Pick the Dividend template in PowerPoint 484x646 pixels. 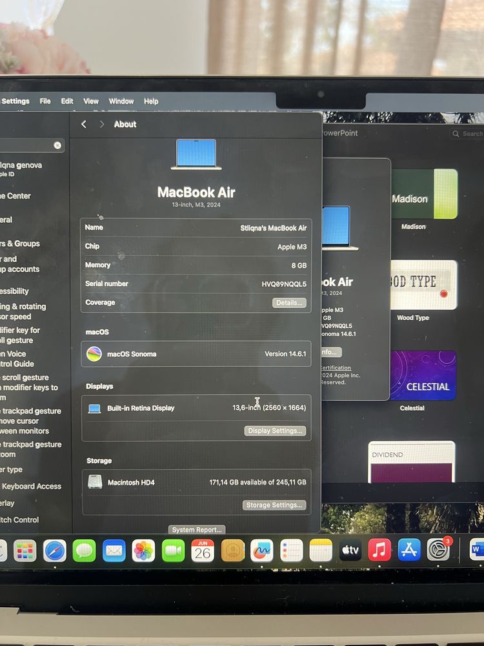click(412, 461)
